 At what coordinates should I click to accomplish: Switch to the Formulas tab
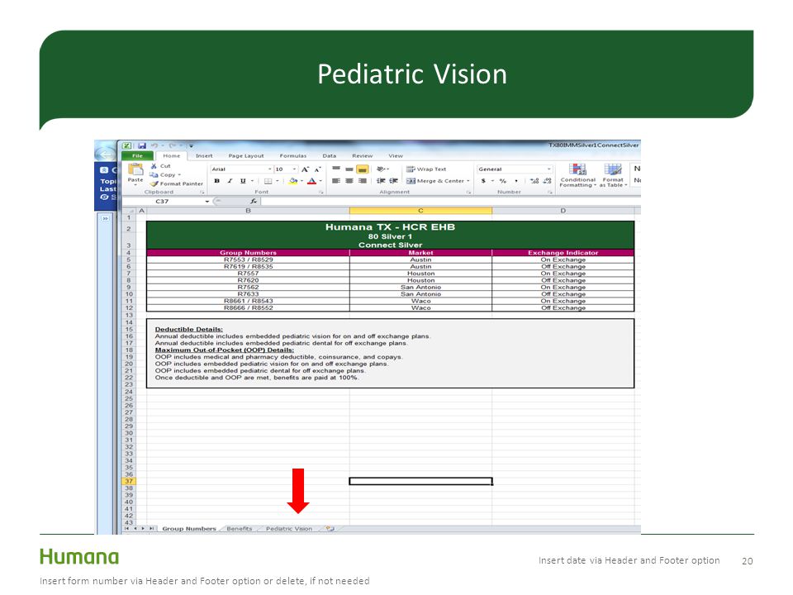pyautogui.click(x=292, y=156)
